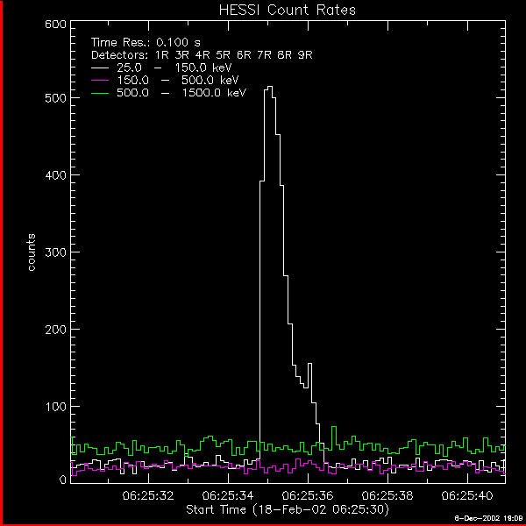Screen dimensions: 526x526
Task: Click the vertical counts axis title
Action: click(32, 252)
